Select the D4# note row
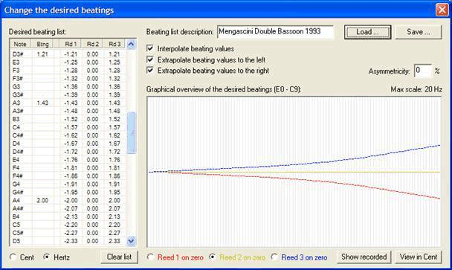This screenshot has height=270, width=452. pos(68,152)
